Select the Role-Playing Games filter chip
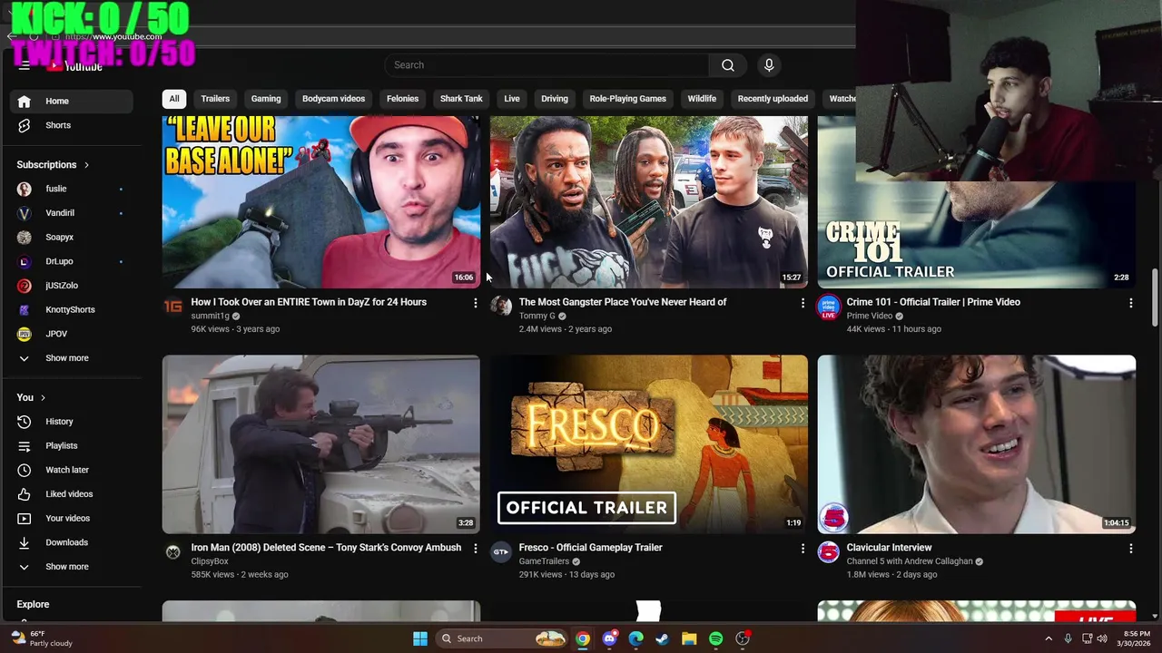This screenshot has width=1162, height=653. (x=627, y=99)
